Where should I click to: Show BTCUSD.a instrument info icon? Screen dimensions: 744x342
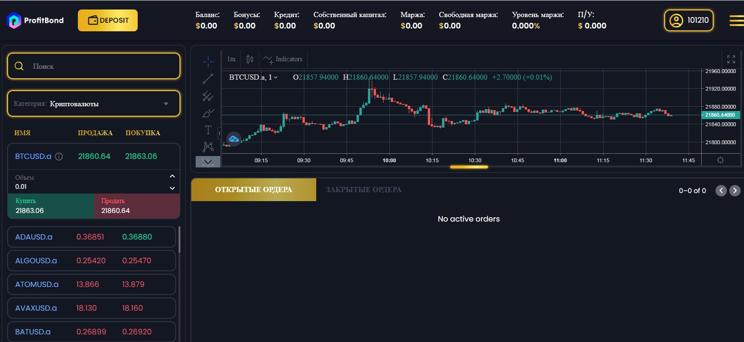tap(59, 157)
